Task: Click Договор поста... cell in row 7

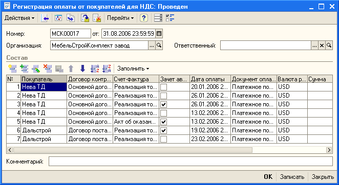Action: pos(90,139)
